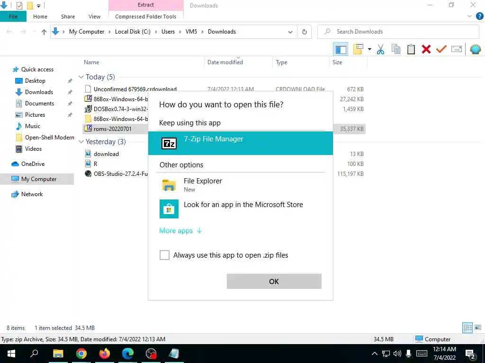Open OBS Studio from the taskbar
485x363 pixels.
(151, 354)
